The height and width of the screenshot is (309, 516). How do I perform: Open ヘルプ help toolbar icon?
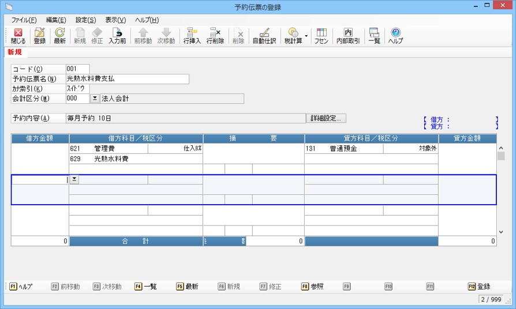pyautogui.click(x=395, y=36)
